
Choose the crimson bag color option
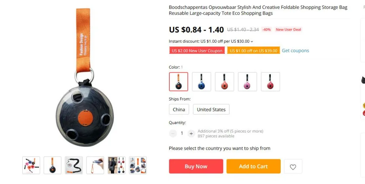tap(270, 81)
